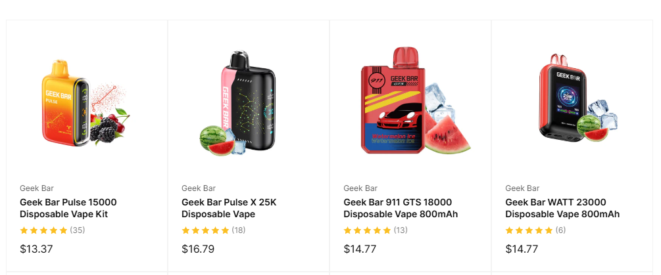This screenshot has height=275, width=661.
Task: Click the star rating of 911 GTS 18000
Action: click(367, 230)
